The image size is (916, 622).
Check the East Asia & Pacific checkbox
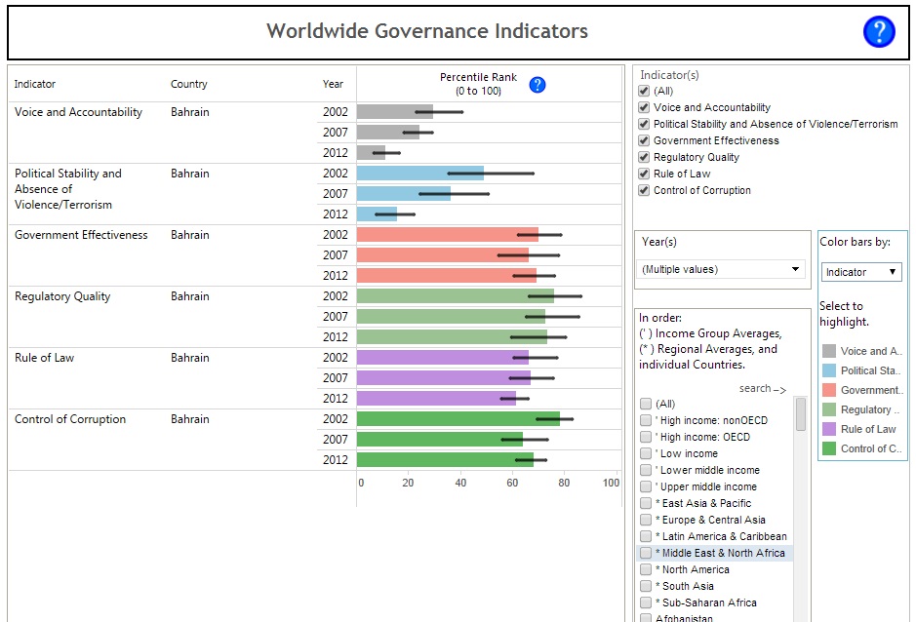pyautogui.click(x=646, y=503)
